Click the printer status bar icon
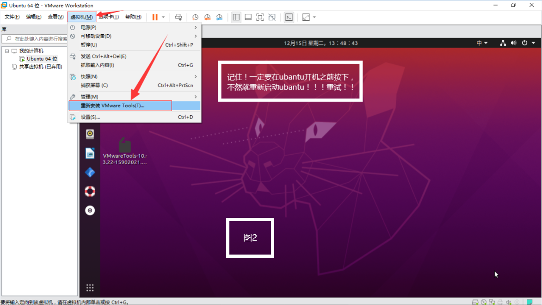Image resolution: width=542 pixels, height=305 pixels. (x=500, y=302)
